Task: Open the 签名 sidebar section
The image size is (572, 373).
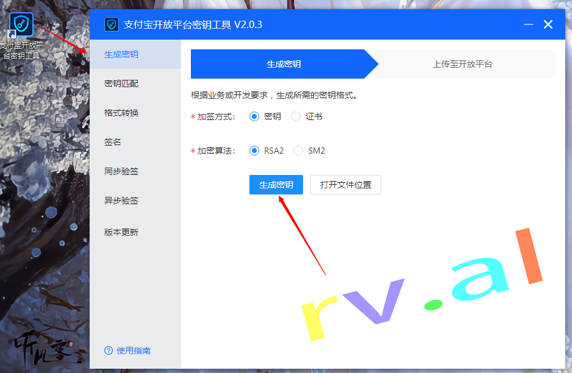Action: click(x=135, y=142)
